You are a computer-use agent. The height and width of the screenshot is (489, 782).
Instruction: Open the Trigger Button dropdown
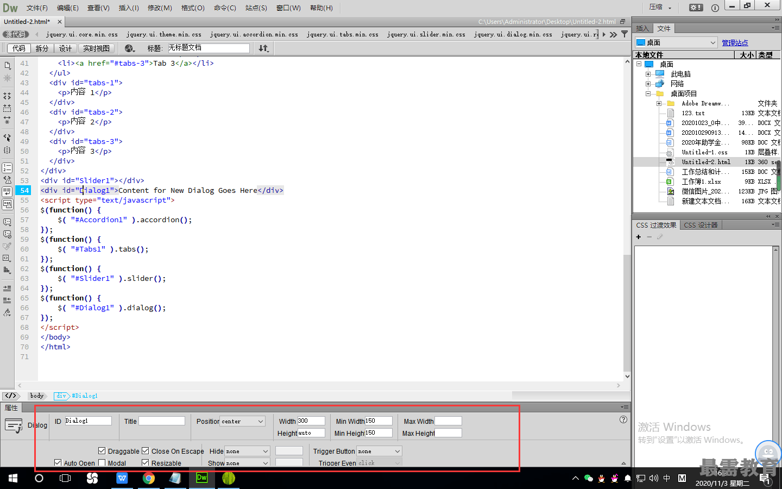click(379, 451)
